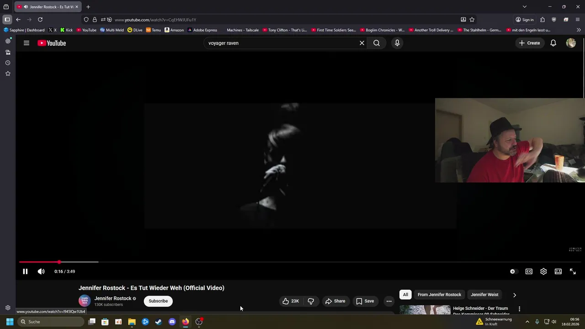Open File Explorer from taskbar
This screenshot has width=585, height=329.
(x=132, y=322)
